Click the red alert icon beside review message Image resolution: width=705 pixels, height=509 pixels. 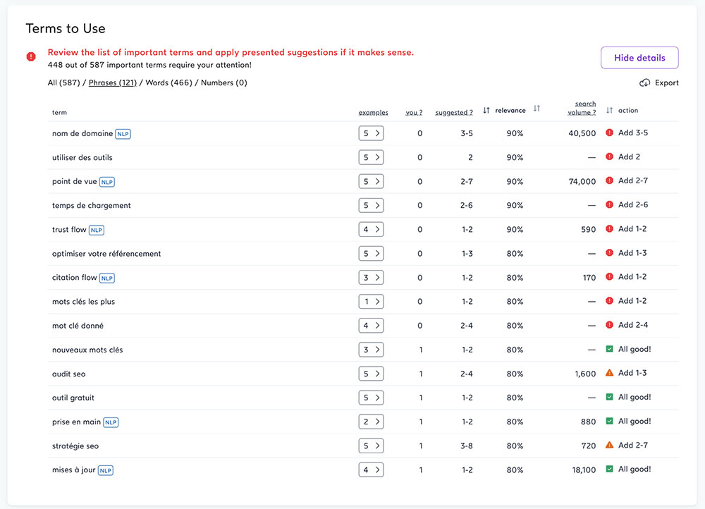click(30, 56)
